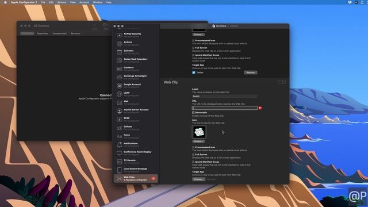Open the Help menu
The height and width of the screenshot is (207, 368).
click(x=109, y=2)
